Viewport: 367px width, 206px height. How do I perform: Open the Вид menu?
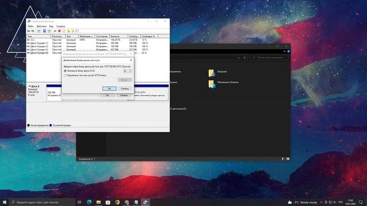51,26
